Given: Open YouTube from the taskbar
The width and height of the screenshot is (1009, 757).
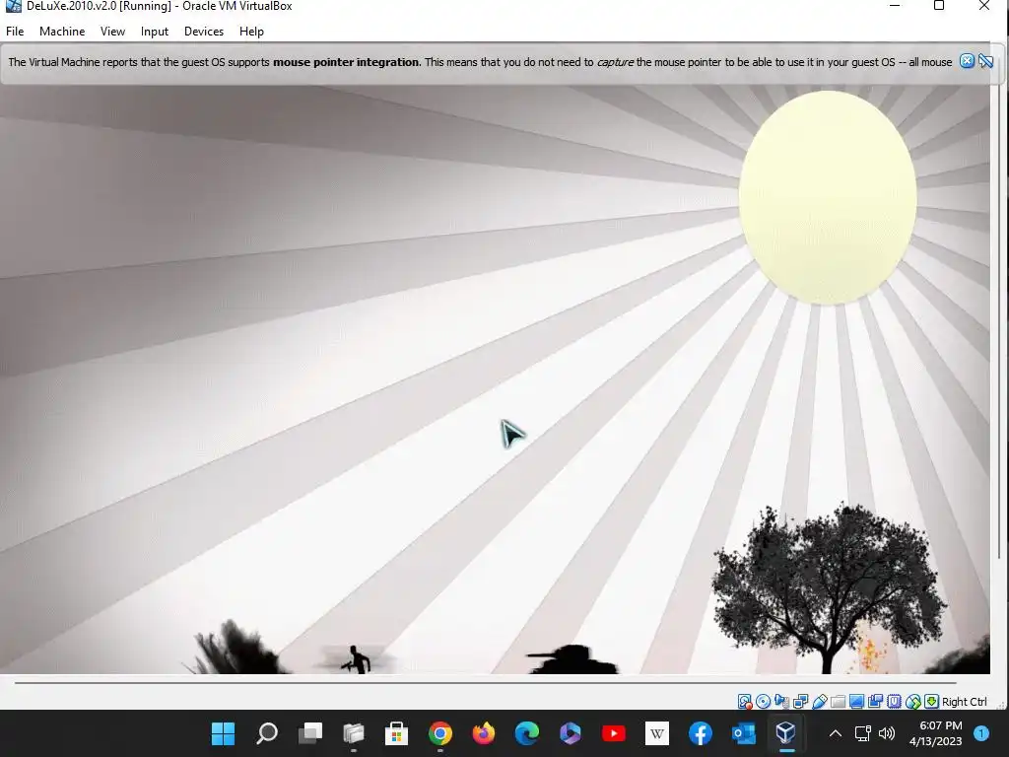Looking at the screenshot, I should tap(613, 733).
